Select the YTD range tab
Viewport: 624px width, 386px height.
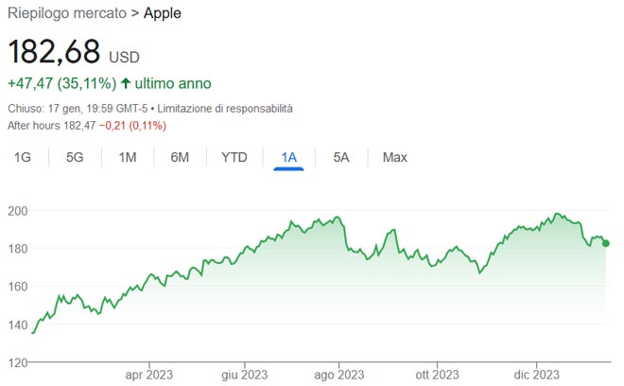(234, 157)
